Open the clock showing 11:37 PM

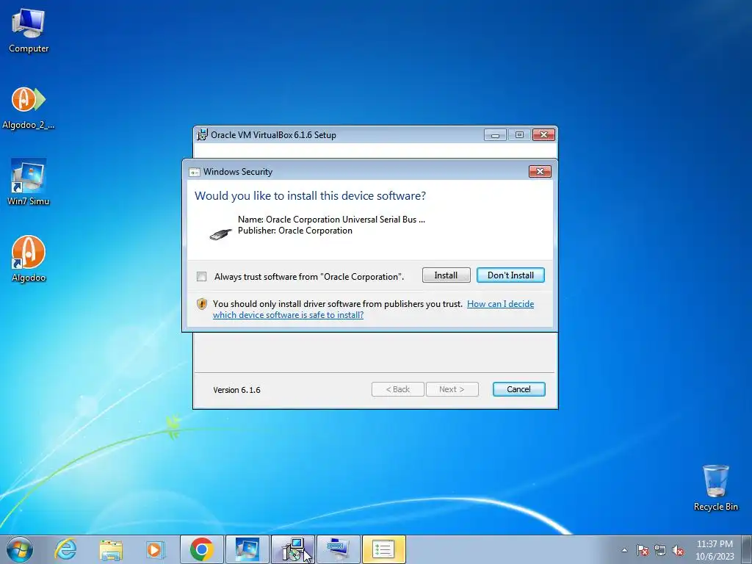[x=715, y=550]
